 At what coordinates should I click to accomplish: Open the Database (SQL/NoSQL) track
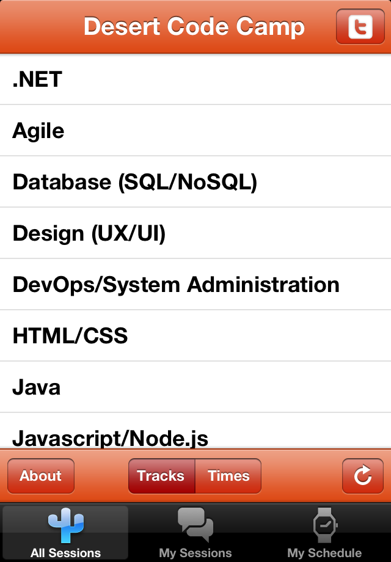[195, 181]
